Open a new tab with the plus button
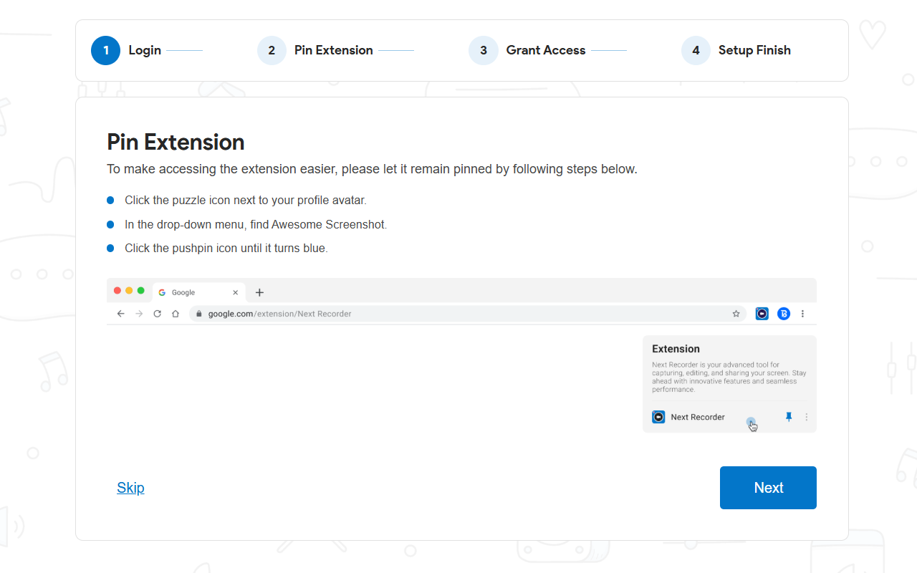This screenshot has height=573, width=917. [259, 292]
